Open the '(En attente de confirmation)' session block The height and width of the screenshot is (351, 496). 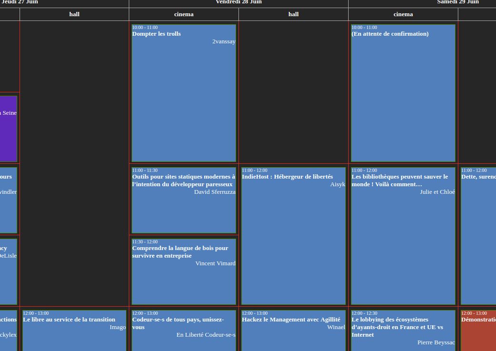tap(403, 93)
